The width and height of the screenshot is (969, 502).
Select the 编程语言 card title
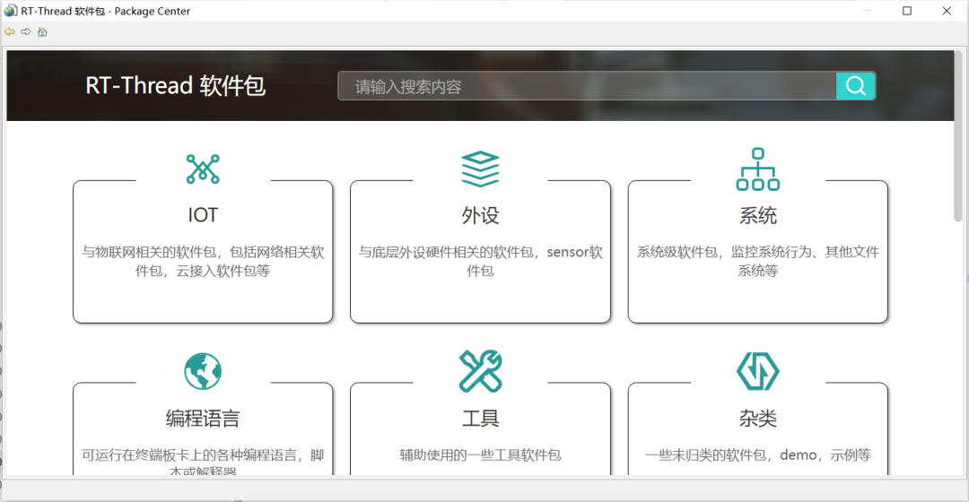pyautogui.click(x=203, y=418)
